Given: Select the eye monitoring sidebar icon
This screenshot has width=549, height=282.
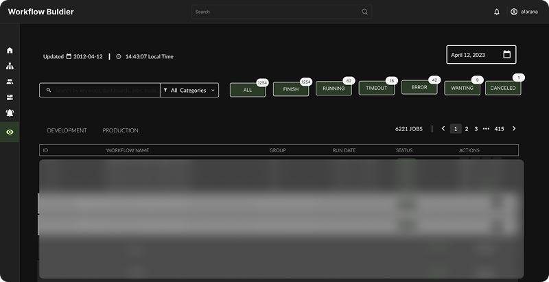Looking at the screenshot, I should [10, 132].
